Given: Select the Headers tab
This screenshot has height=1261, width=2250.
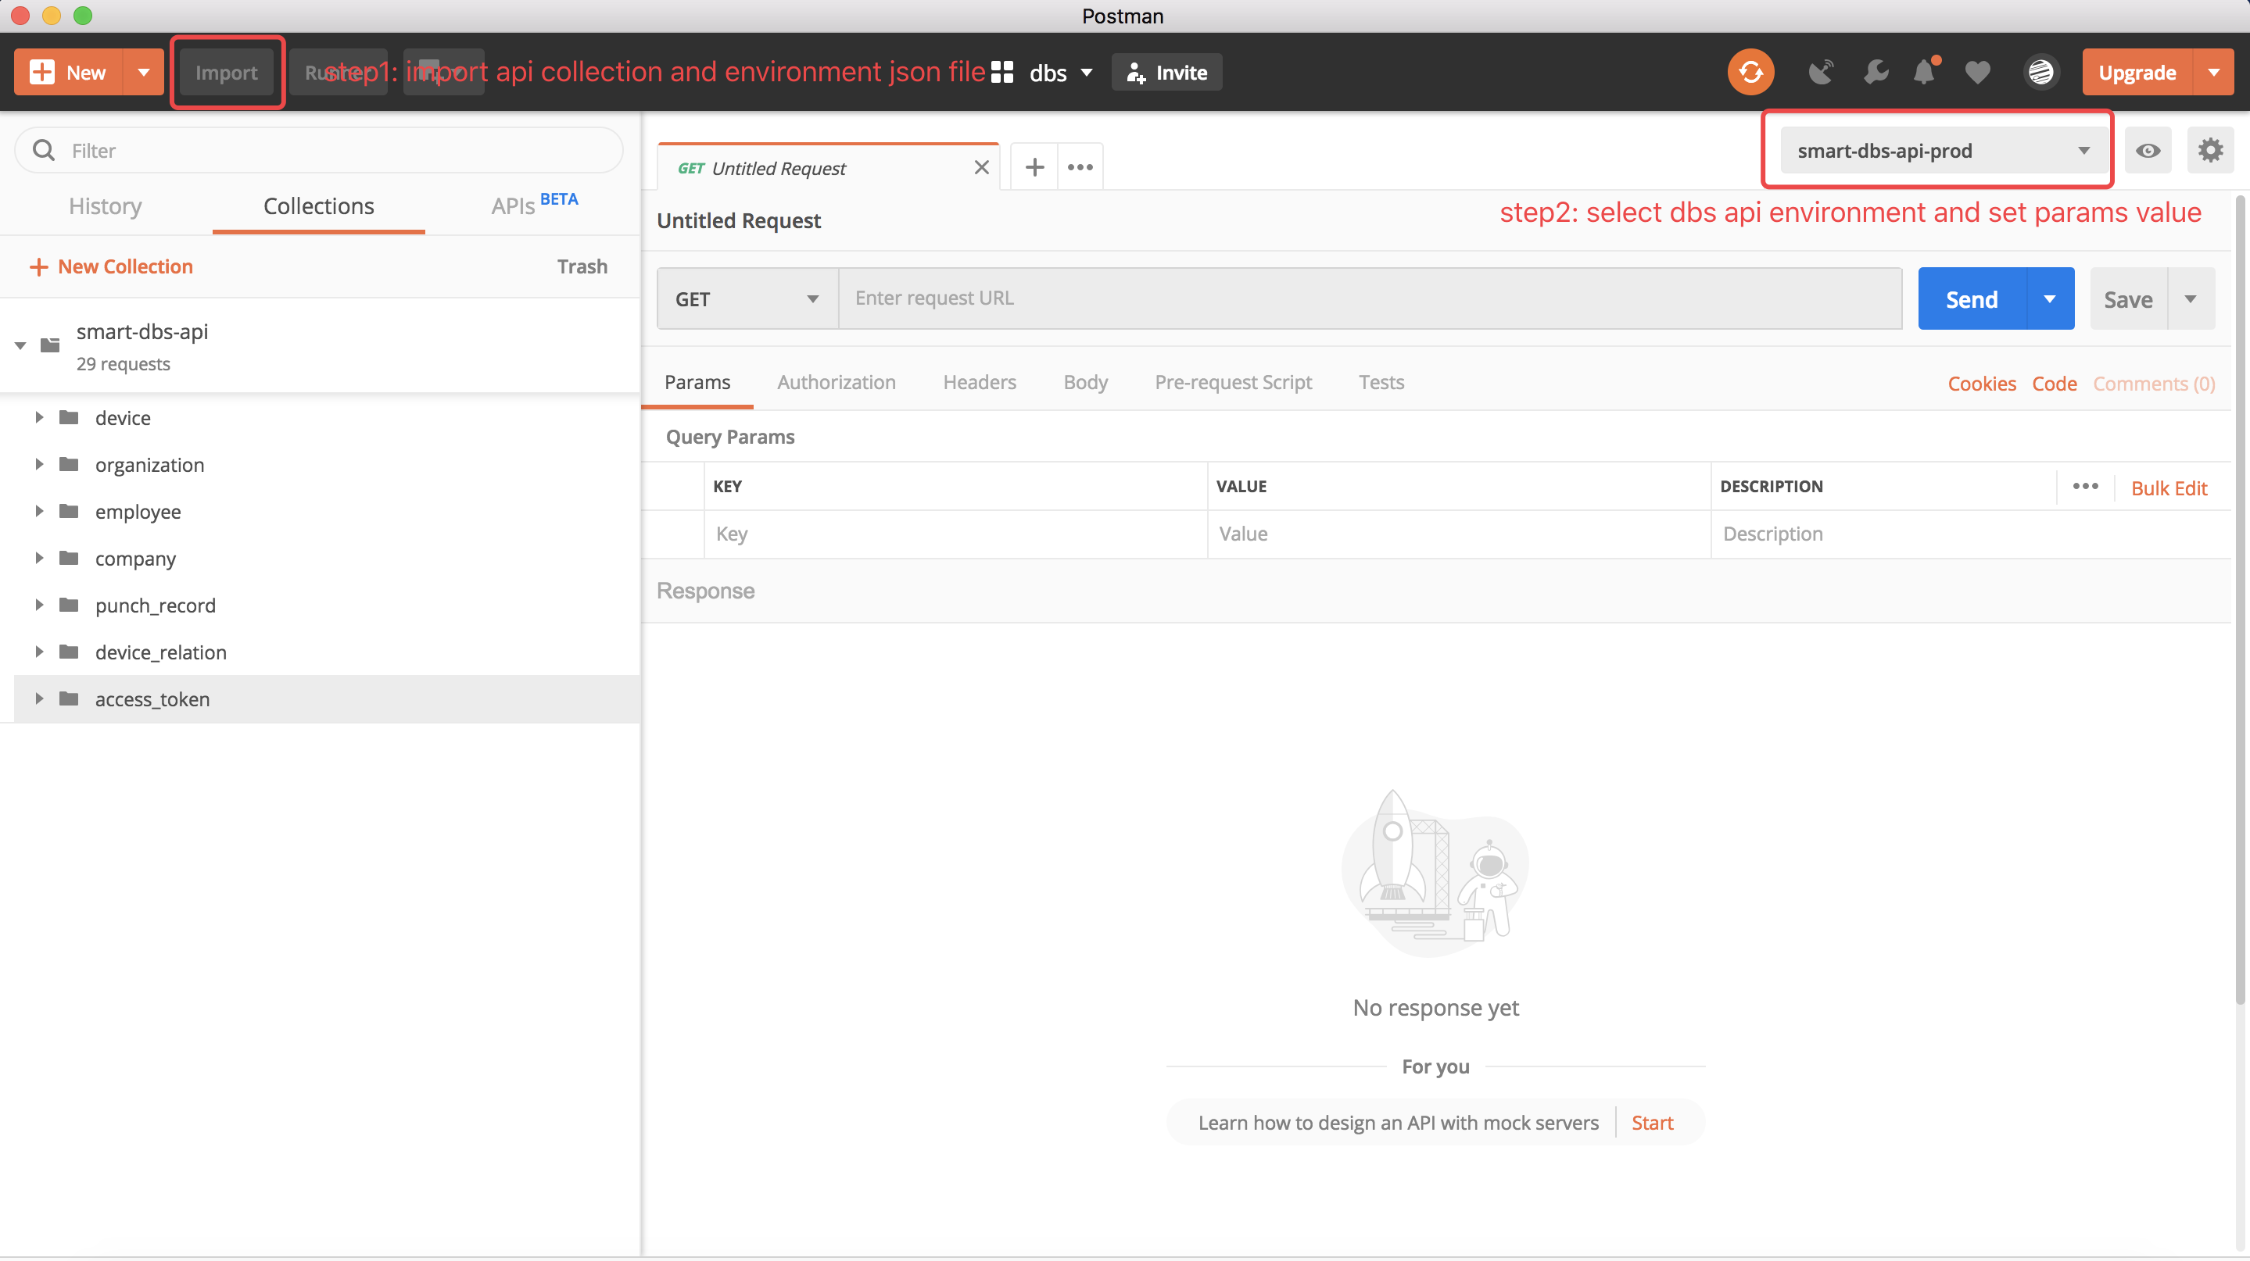Looking at the screenshot, I should [979, 382].
